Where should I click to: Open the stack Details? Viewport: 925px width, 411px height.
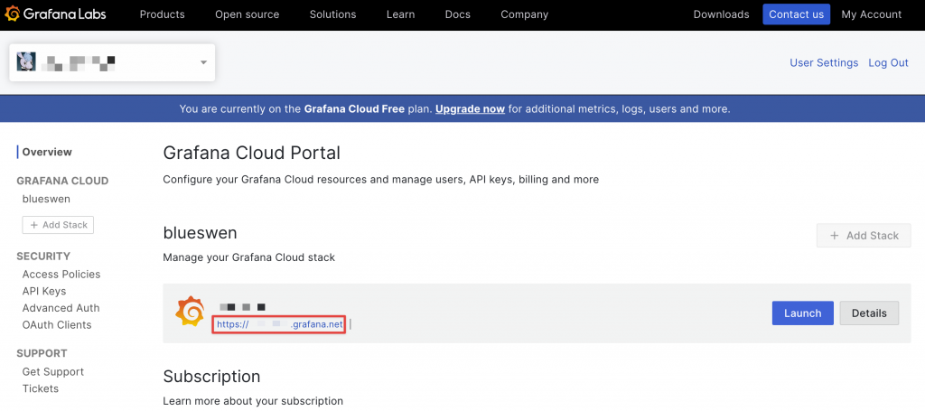coord(869,313)
